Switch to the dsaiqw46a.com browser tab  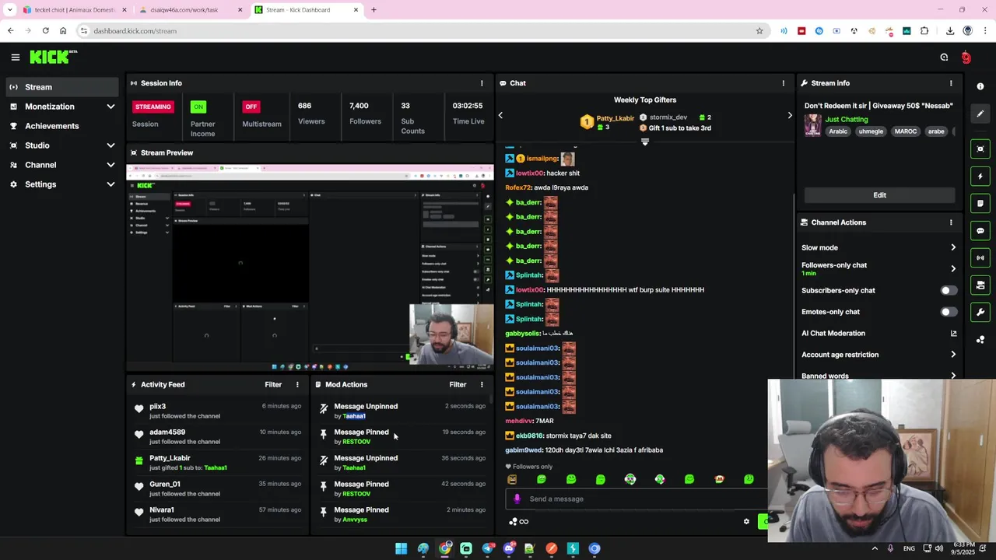[x=191, y=10]
